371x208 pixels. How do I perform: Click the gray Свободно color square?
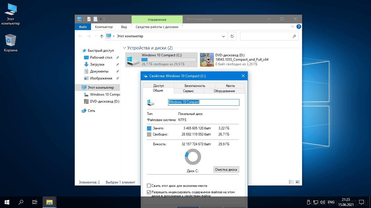click(x=149, y=134)
